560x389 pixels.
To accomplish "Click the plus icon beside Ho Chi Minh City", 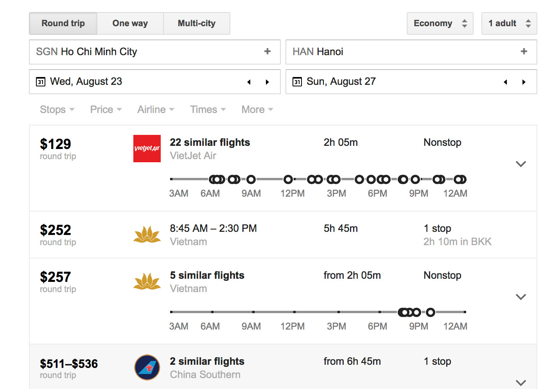I will pyautogui.click(x=267, y=51).
